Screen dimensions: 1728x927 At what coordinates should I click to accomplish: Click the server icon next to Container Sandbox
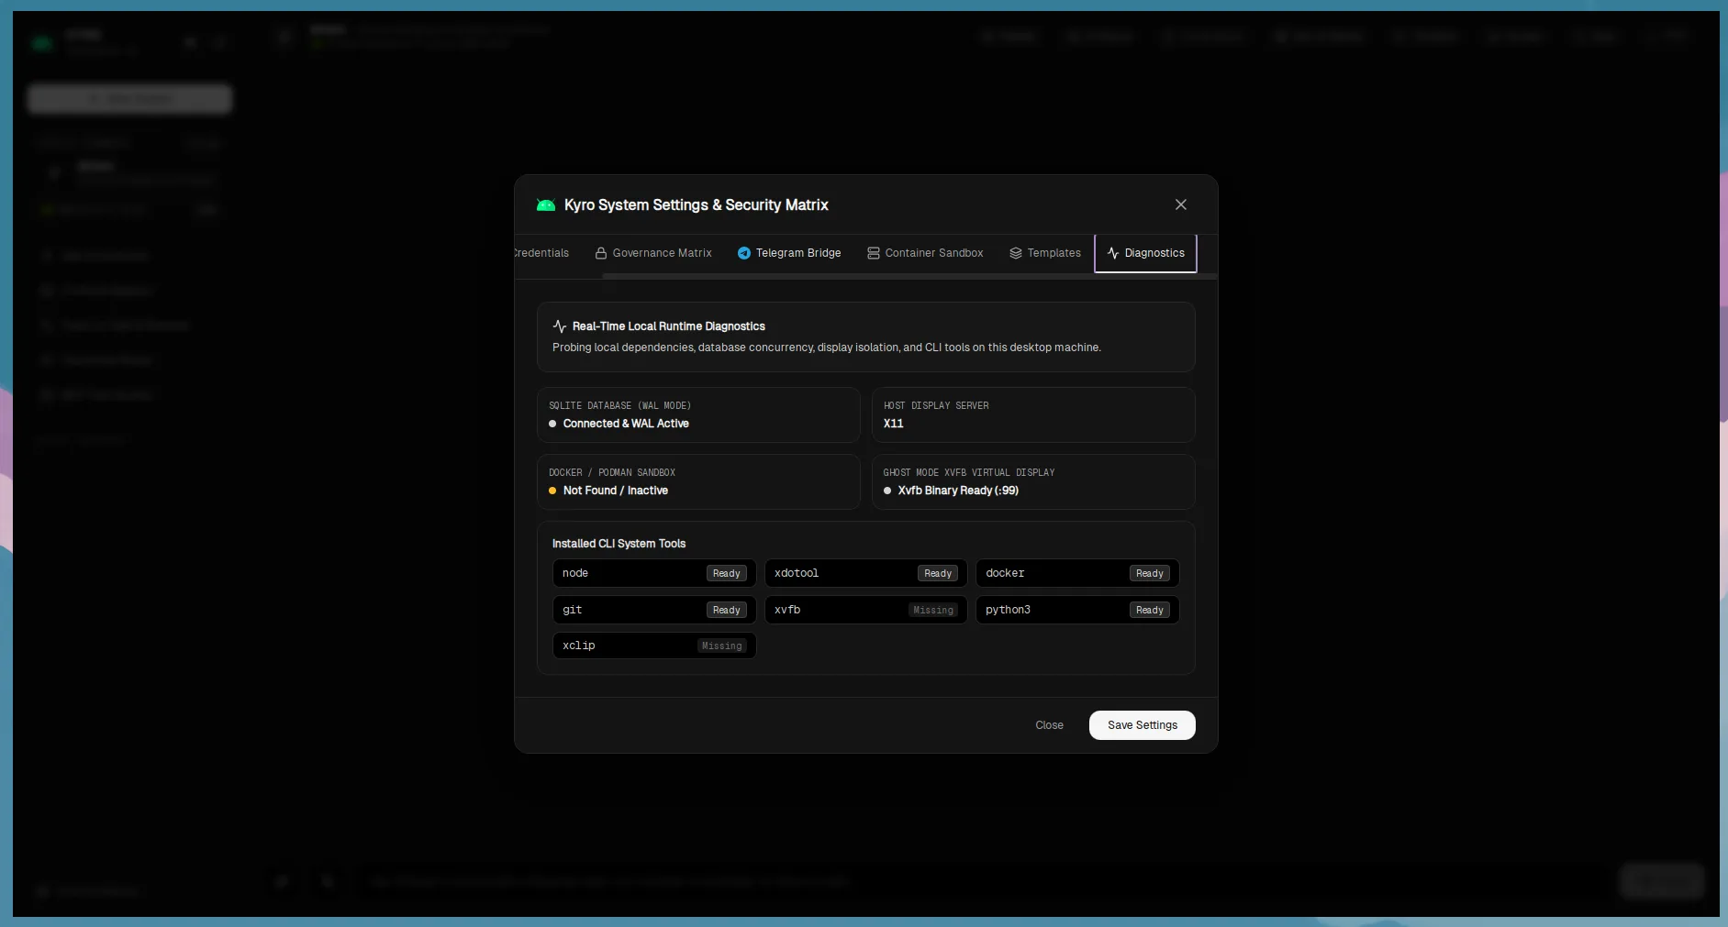click(874, 253)
